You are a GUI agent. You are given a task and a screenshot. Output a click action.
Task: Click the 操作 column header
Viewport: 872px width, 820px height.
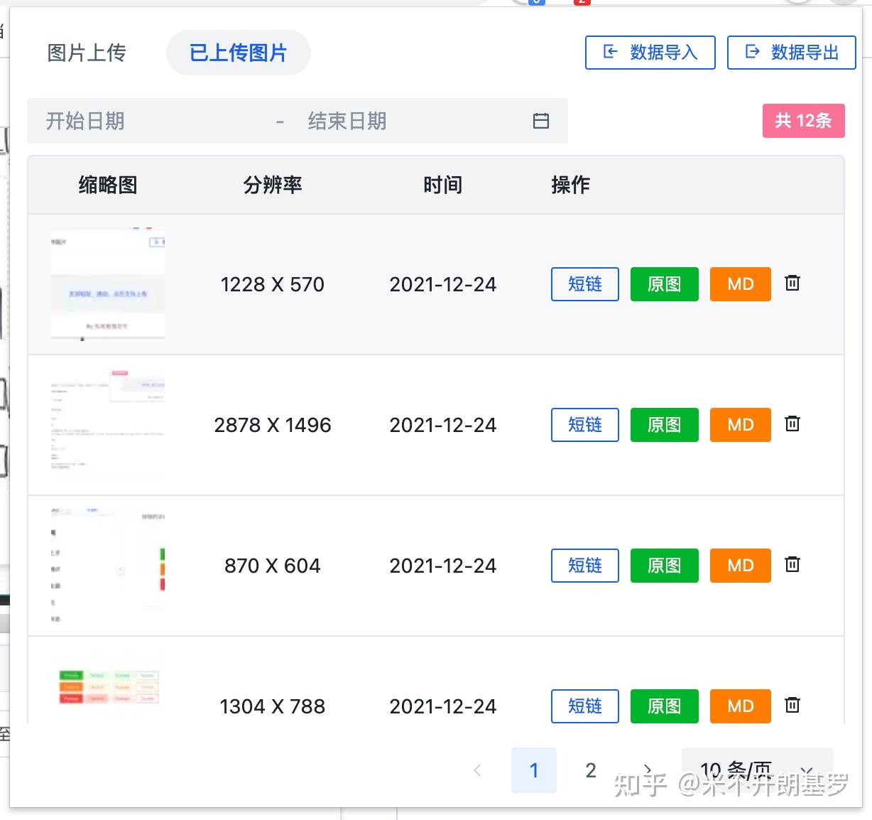pos(571,185)
